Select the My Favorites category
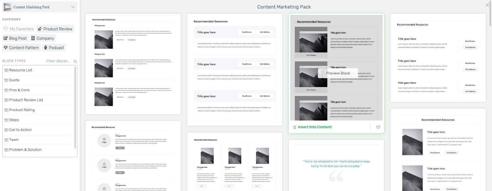 [19, 29]
